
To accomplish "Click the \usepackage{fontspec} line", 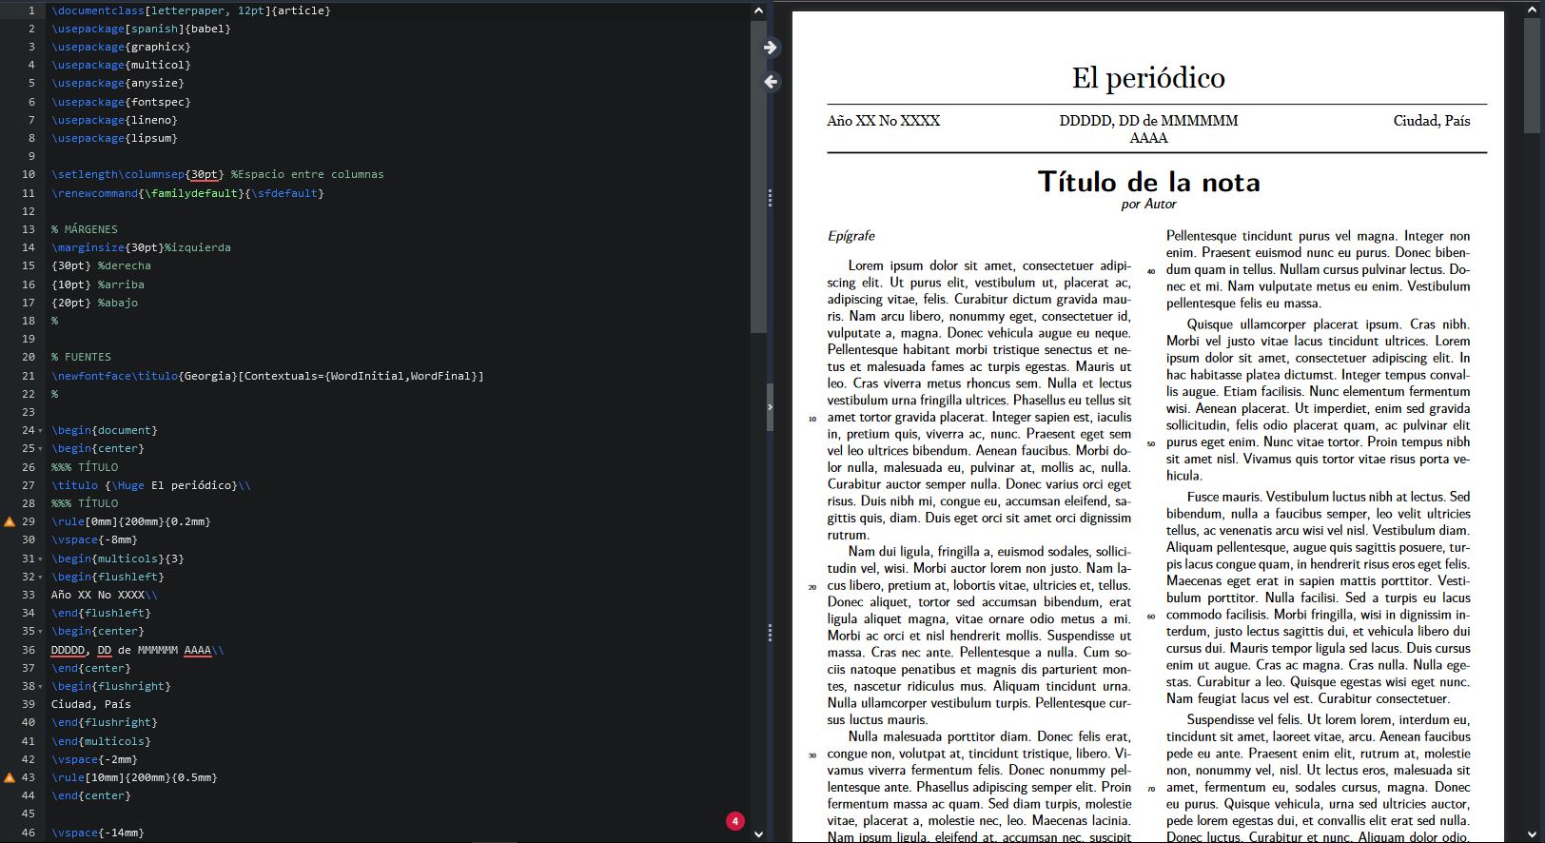I will point(121,102).
